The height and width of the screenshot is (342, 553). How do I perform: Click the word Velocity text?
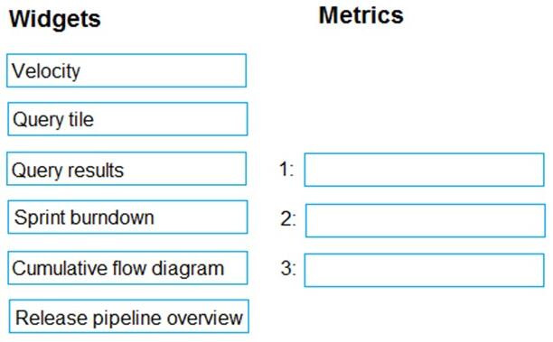pos(46,71)
